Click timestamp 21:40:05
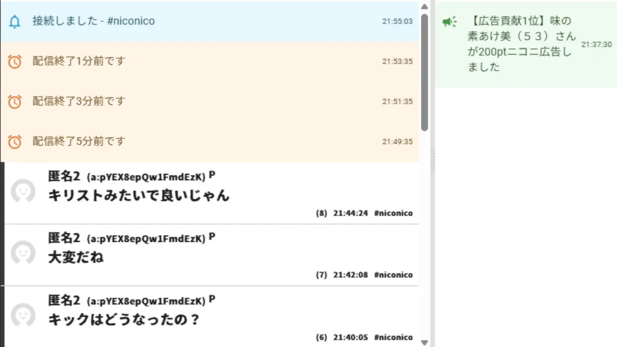Screen dimensions: 617x347 coord(350,337)
